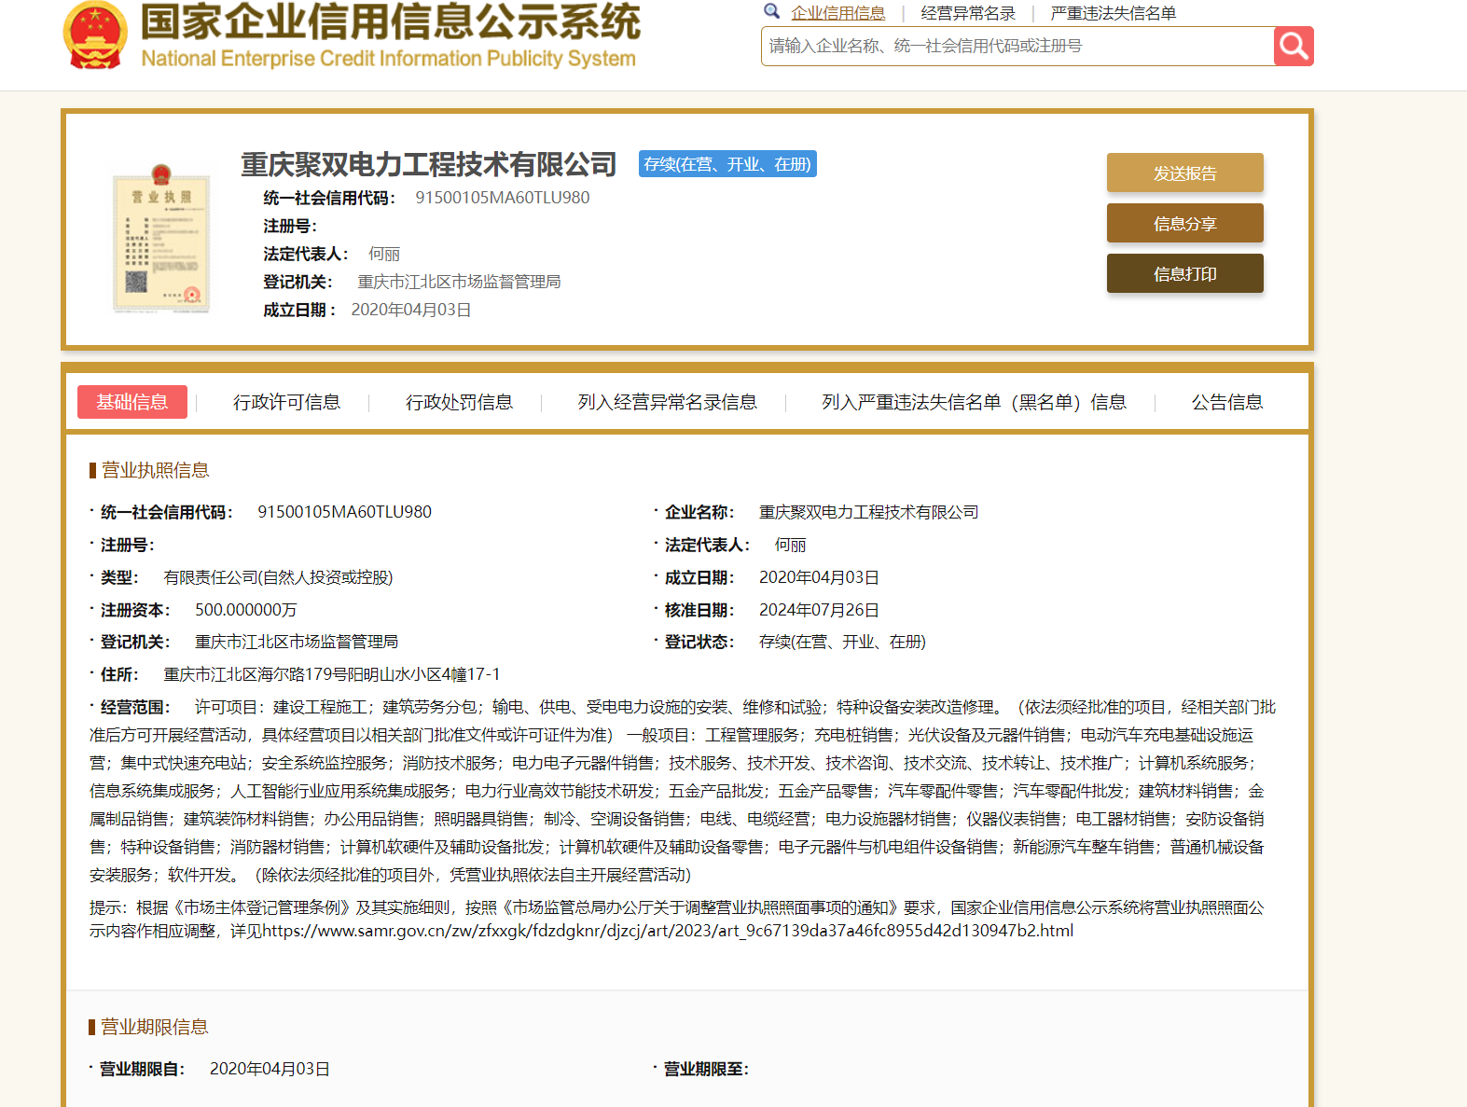Click the approval date 2024年07月26日
Viewport: 1467px width, 1107px height.
click(x=819, y=610)
